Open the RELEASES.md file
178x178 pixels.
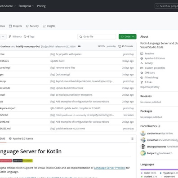pyautogui.click(x=5, y=129)
